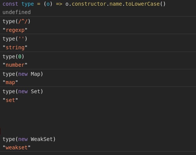Click the type(0) input line
The width and height of the screenshot is (196, 155).
13,56
